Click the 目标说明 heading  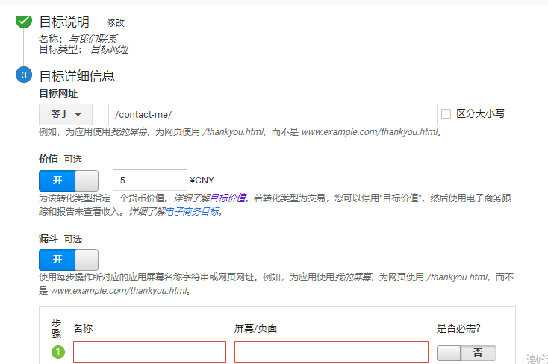[x=64, y=22]
